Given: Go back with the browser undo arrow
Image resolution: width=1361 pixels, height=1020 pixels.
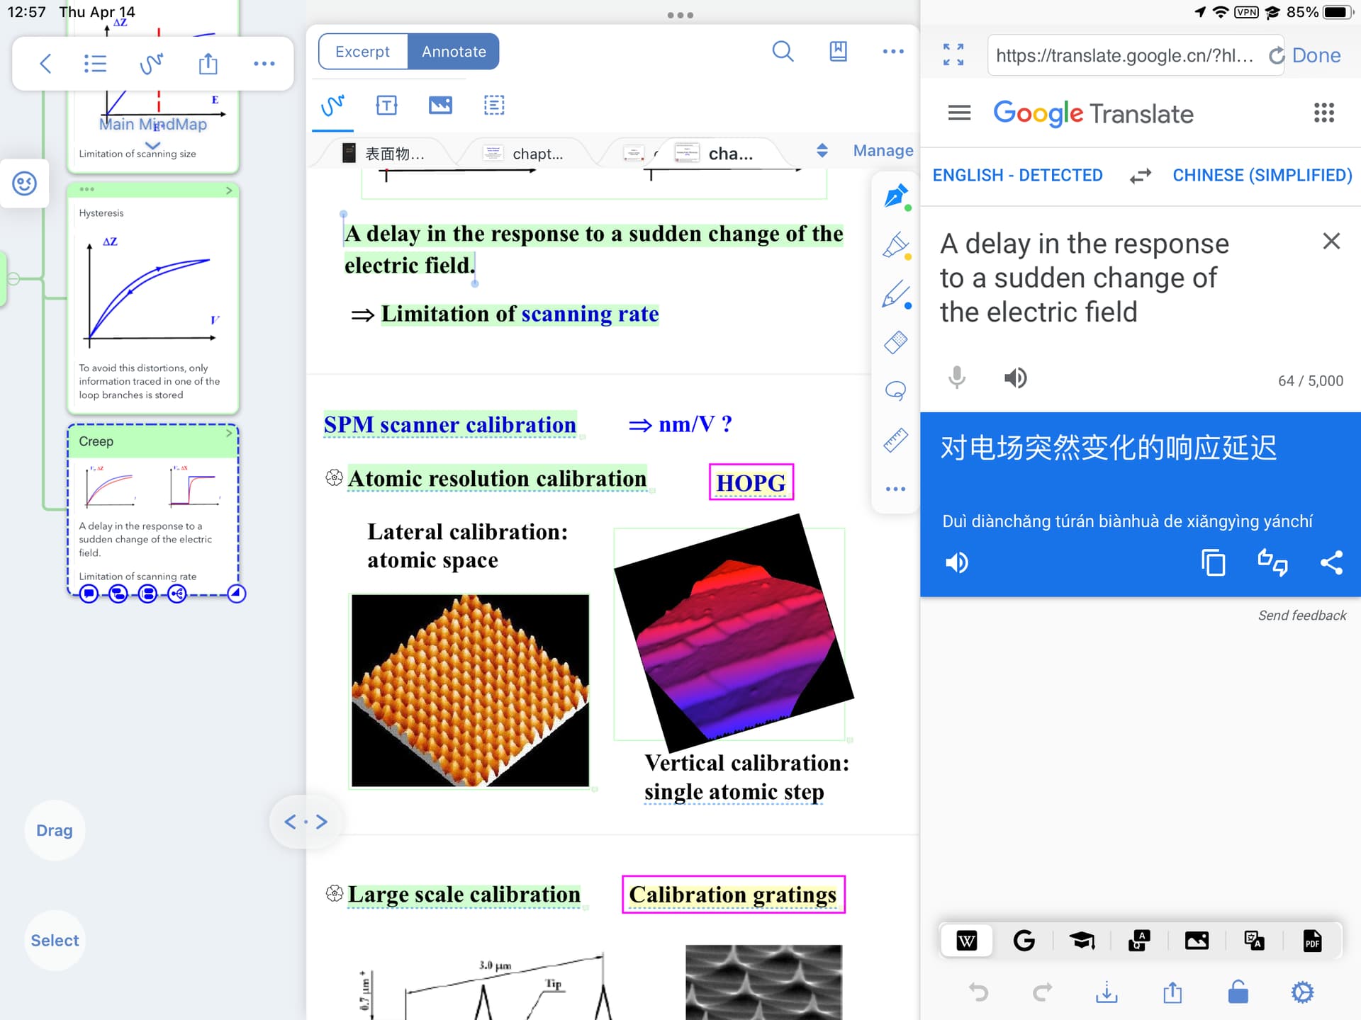Looking at the screenshot, I should click(x=978, y=992).
